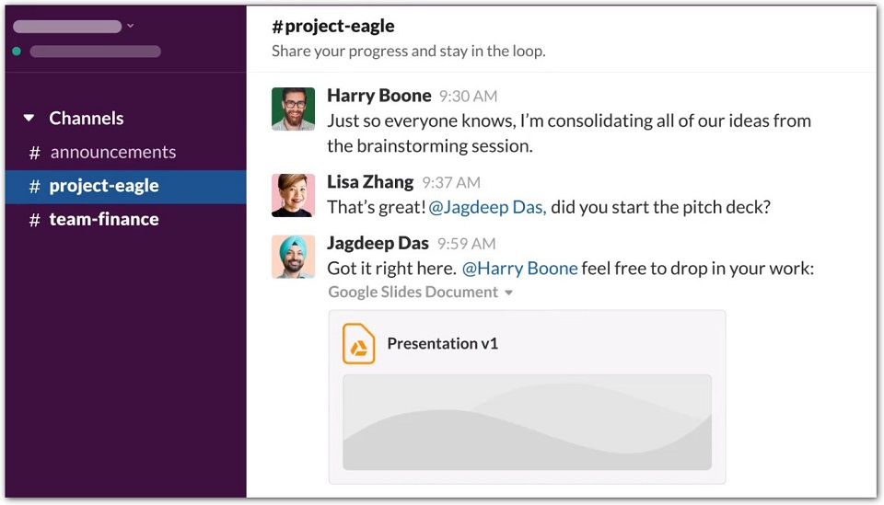Open Harry Boone's profile avatar
The image size is (884, 505).
tap(293, 109)
